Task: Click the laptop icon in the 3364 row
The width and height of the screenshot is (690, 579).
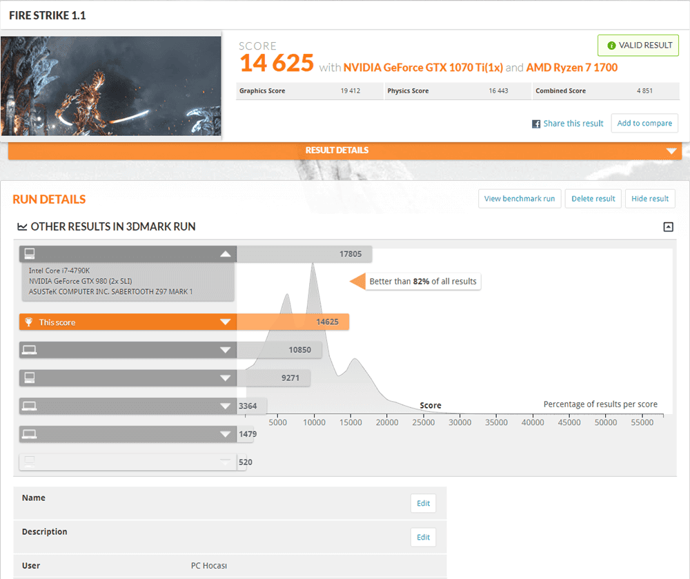Action: coord(30,406)
